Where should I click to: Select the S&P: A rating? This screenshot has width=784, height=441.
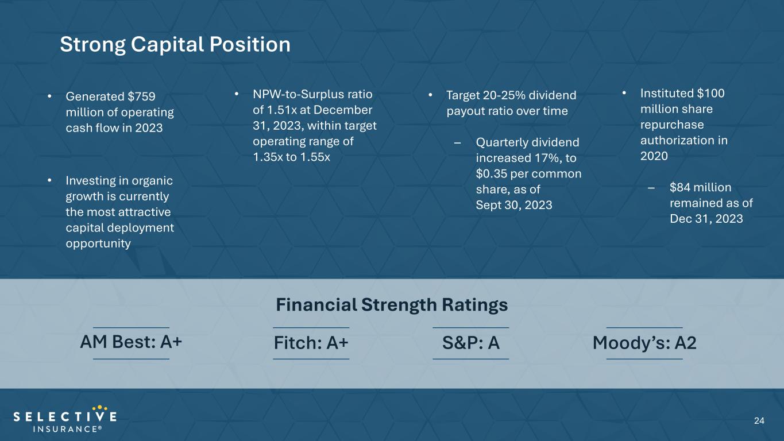[x=470, y=343]
